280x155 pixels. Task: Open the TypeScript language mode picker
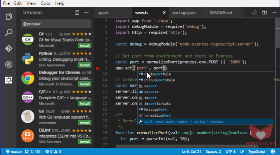257,152
